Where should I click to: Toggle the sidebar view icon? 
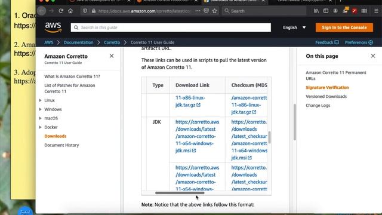pos(326,11)
